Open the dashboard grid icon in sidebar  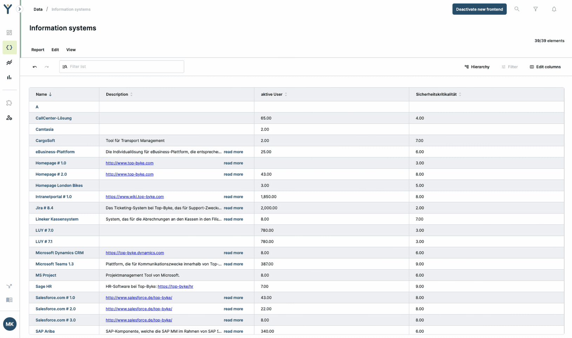(x=9, y=33)
